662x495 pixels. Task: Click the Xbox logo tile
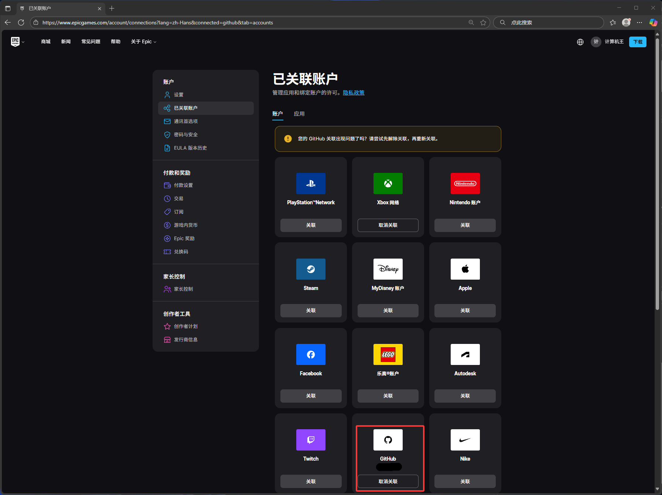[x=388, y=184]
